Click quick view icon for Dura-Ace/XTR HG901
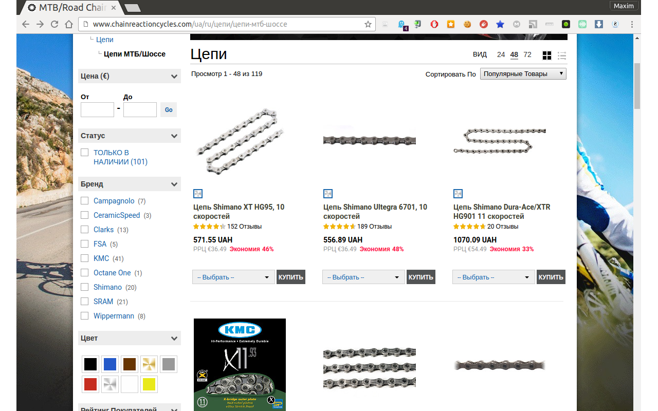Viewport: 658px width, 411px height. point(458,194)
